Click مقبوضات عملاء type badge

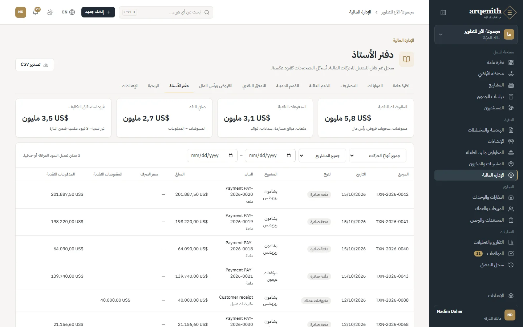(316, 300)
